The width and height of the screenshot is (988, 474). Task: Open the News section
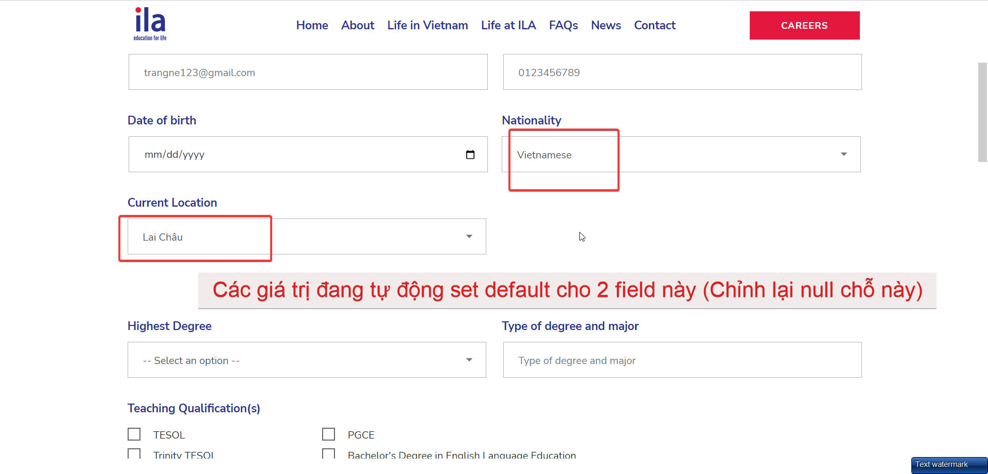pos(606,25)
